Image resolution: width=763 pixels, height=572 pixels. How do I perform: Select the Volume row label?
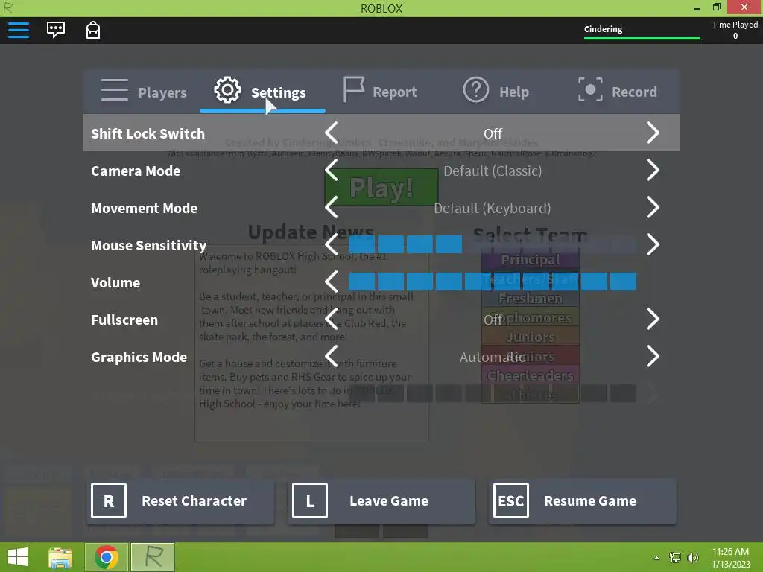[115, 282]
